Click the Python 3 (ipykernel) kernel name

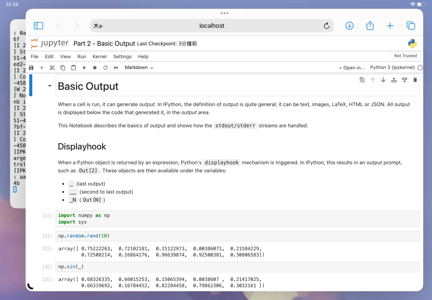(392, 68)
